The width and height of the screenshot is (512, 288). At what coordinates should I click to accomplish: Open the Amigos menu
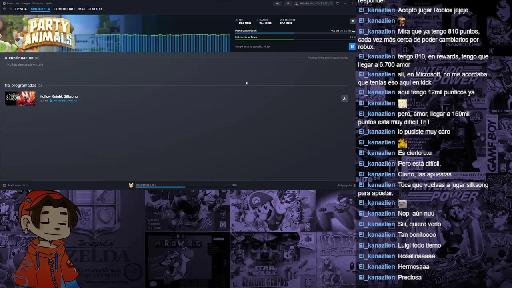point(26,3)
